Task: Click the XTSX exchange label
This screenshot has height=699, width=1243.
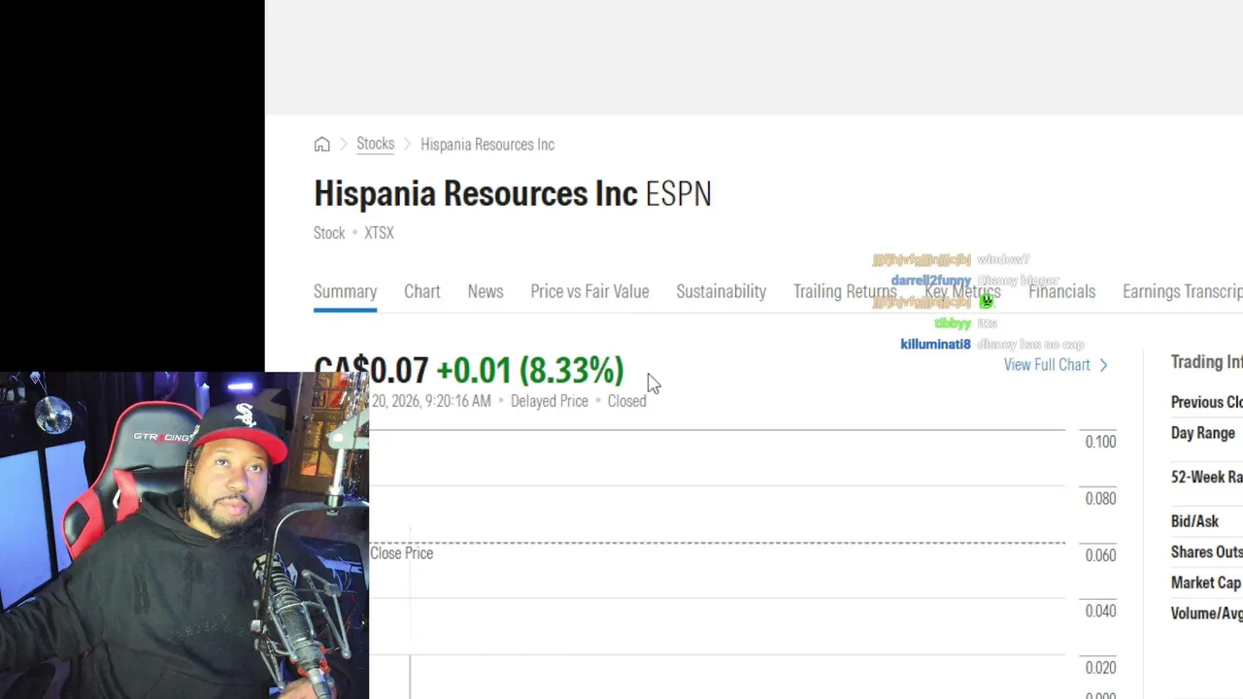Action: click(x=379, y=233)
